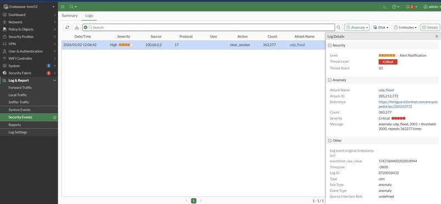Open the help question mark menu
The image size is (441, 204).
pyautogui.click(x=395, y=7)
